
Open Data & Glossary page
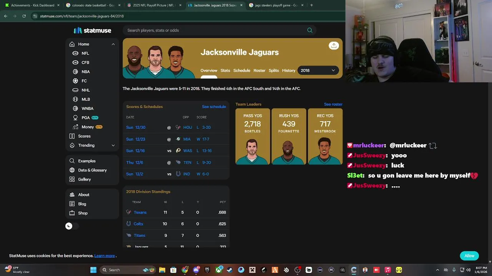92,170
